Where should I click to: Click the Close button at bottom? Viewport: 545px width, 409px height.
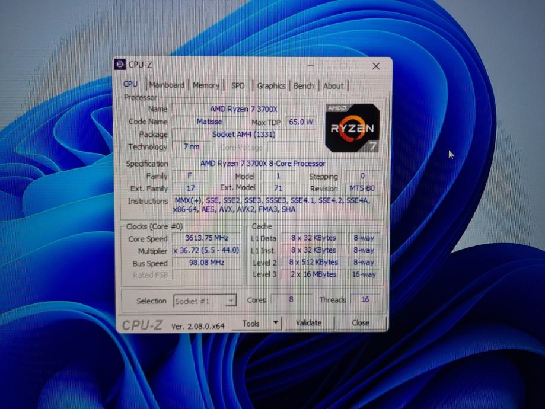pyautogui.click(x=361, y=323)
